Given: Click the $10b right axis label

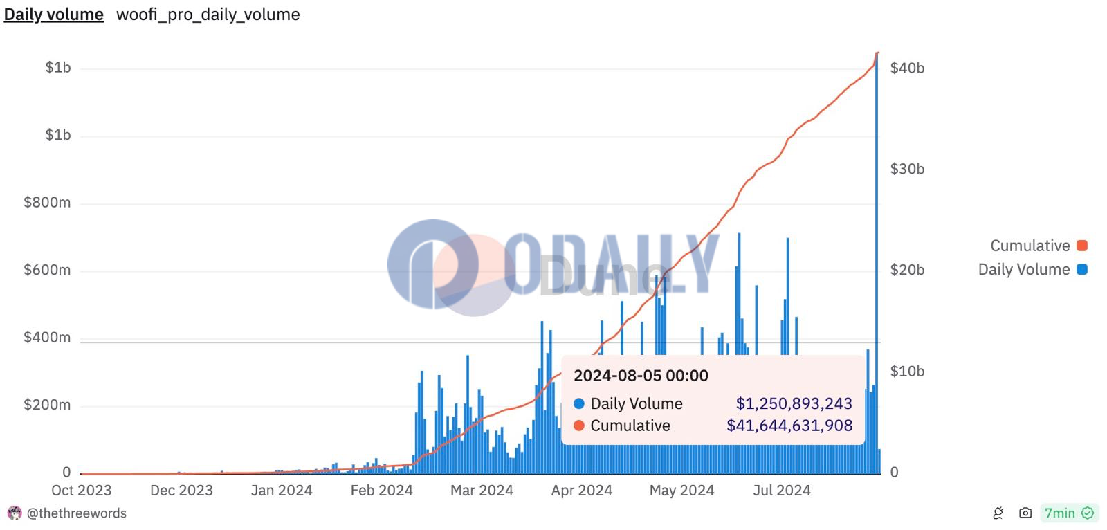Looking at the screenshot, I should pos(907,371).
